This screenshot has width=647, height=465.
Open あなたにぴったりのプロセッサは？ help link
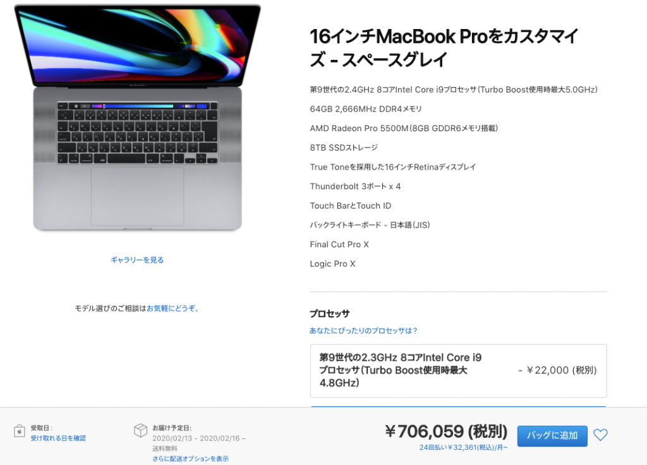tap(363, 331)
